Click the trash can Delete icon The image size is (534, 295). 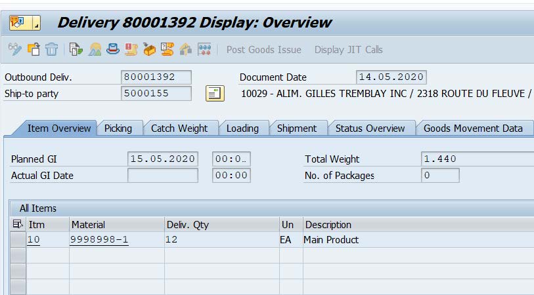[52, 50]
